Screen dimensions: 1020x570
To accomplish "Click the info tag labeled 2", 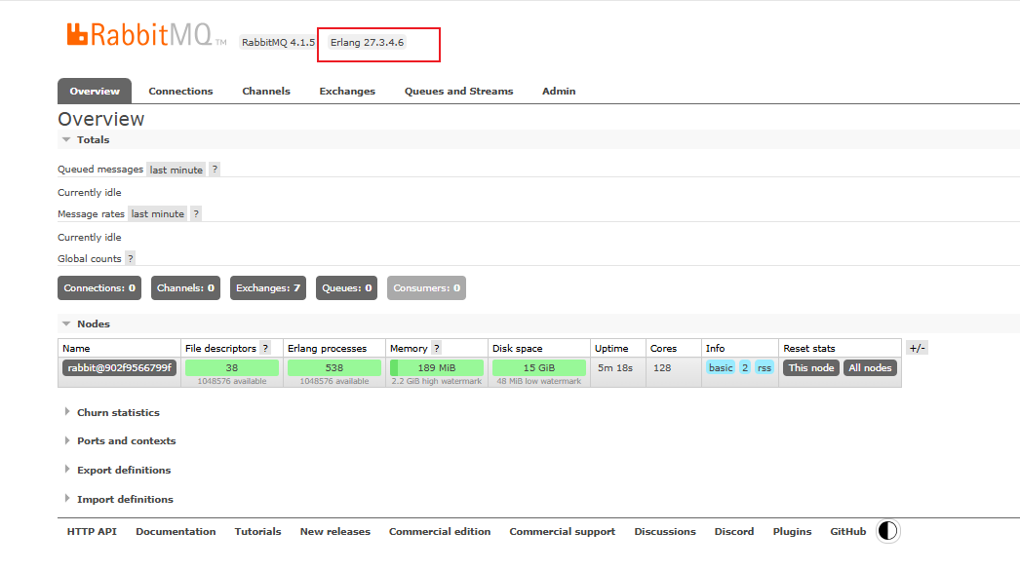I will point(745,368).
